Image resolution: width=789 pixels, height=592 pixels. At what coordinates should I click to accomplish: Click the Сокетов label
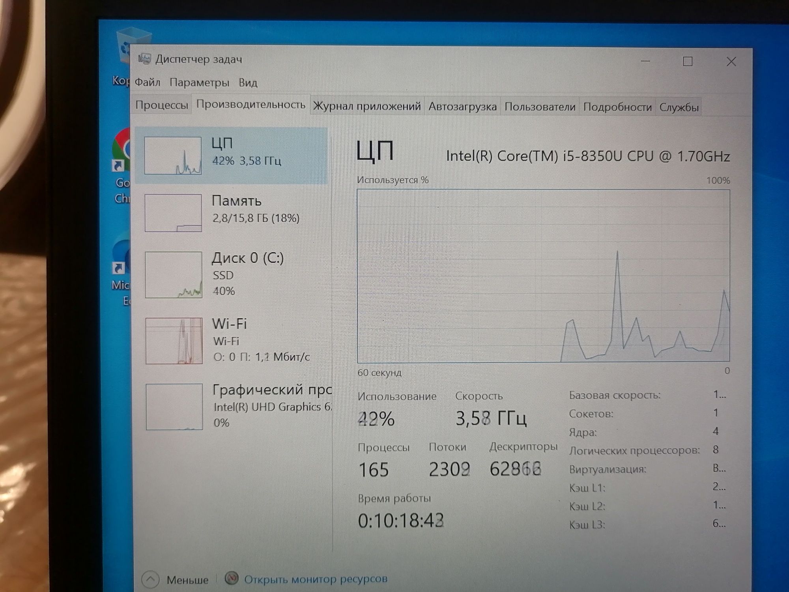(x=591, y=414)
